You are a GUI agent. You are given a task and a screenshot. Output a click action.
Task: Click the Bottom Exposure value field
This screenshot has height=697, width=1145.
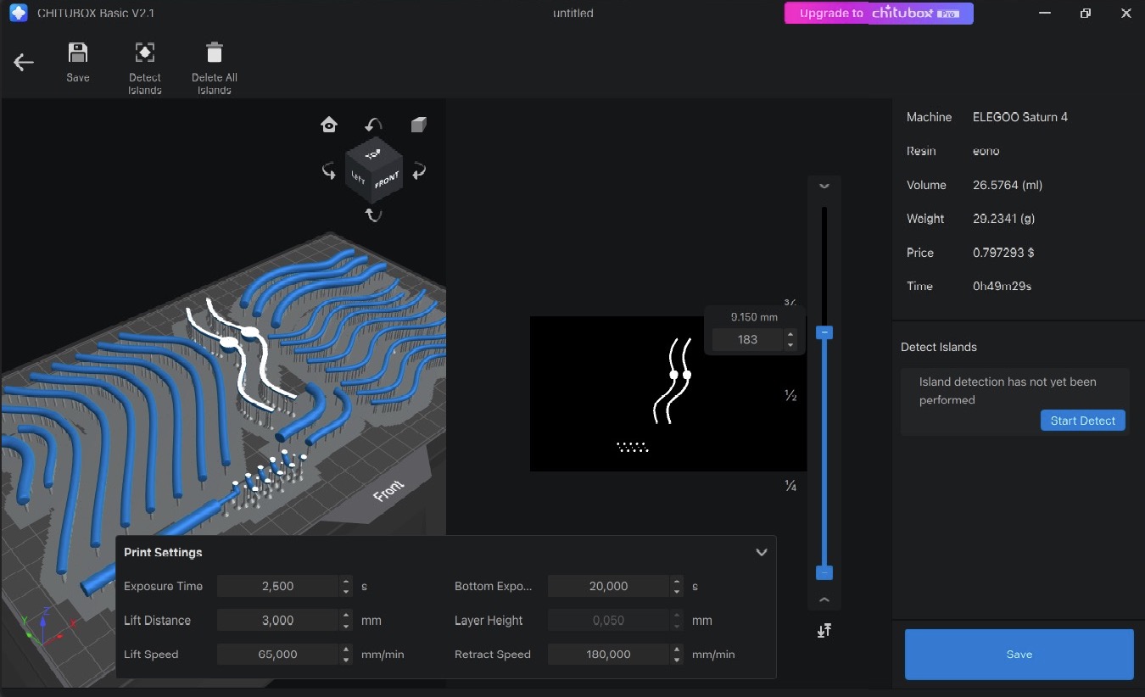click(609, 587)
